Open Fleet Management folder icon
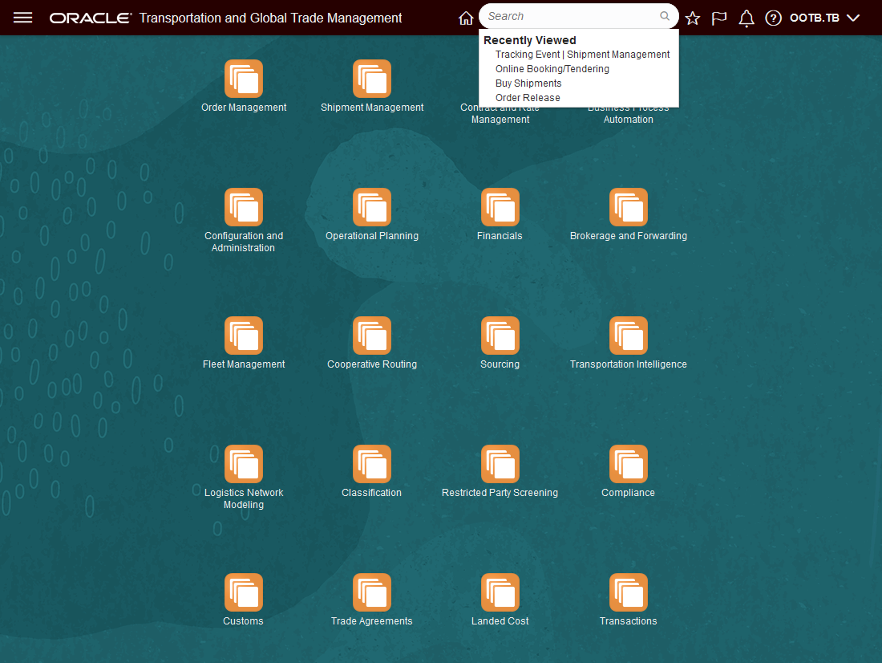This screenshot has width=882, height=663. (244, 336)
